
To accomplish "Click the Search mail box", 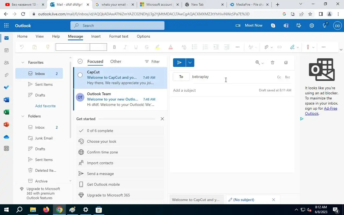I will coord(117,26).
